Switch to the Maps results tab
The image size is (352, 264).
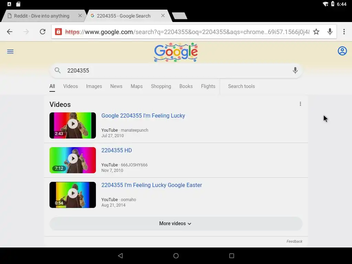(x=137, y=86)
